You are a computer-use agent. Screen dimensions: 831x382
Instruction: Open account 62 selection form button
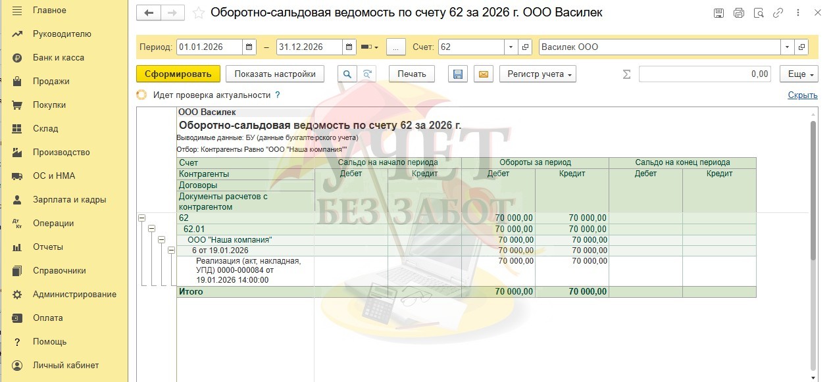(525, 47)
